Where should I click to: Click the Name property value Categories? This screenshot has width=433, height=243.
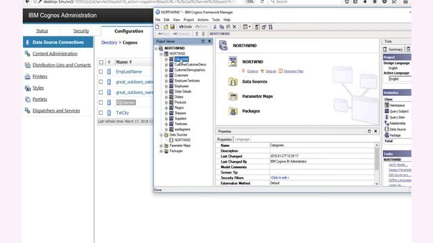pos(277,145)
